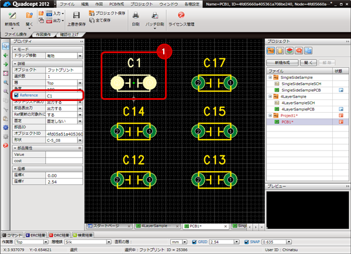Click status icon beside SingleSideSamplePCB
The width and height of the screenshot is (351, 254).
point(341,90)
